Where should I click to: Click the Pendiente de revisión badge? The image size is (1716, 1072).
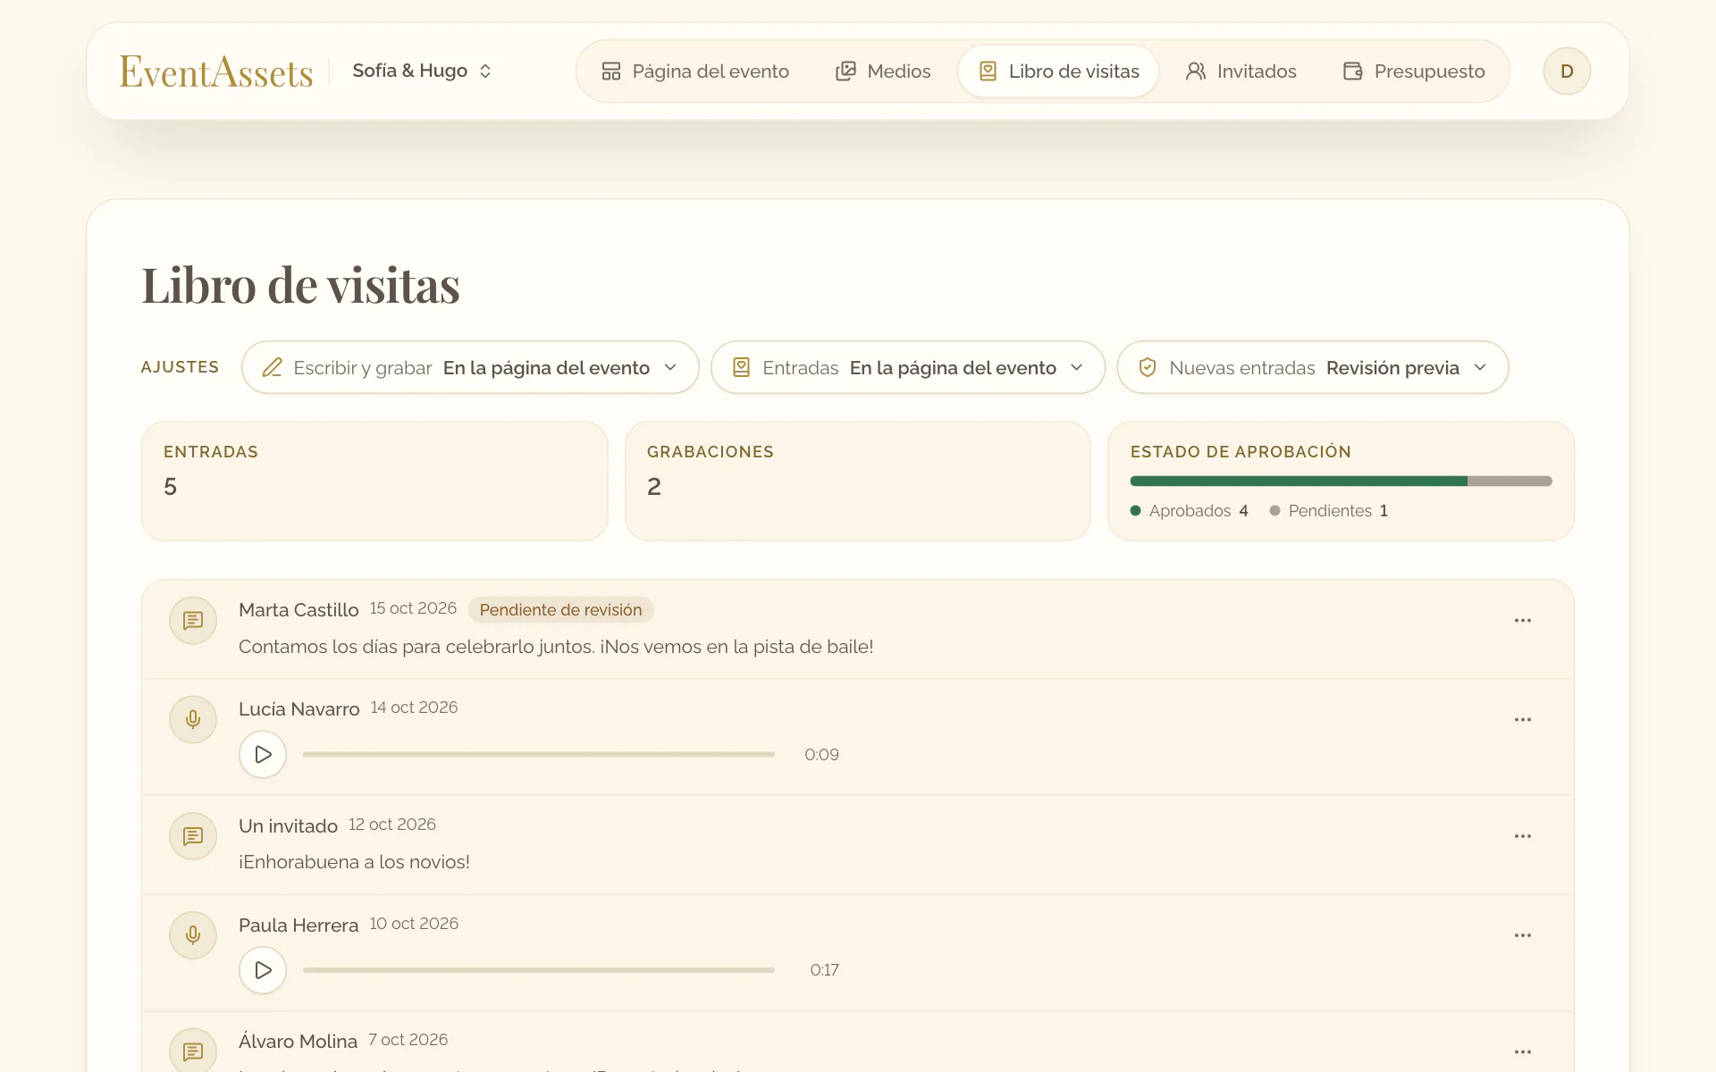coord(560,610)
